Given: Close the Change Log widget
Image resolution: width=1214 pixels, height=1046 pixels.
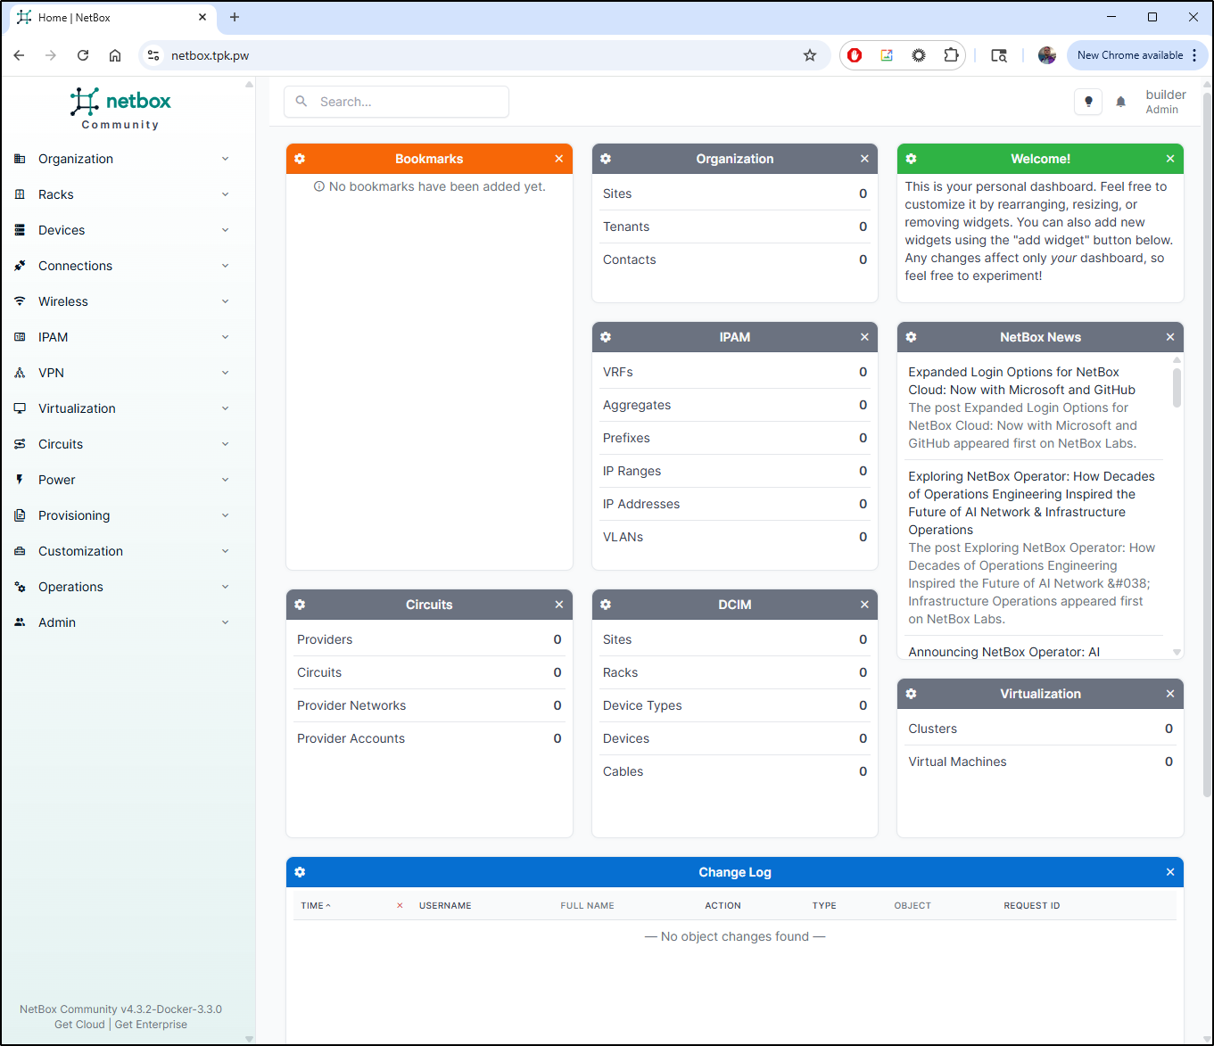Looking at the screenshot, I should (1170, 872).
